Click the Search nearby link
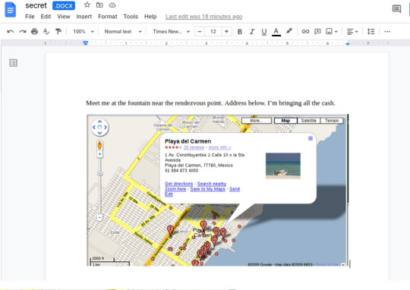This screenshot has height=290, width=410. pos(212,184)
